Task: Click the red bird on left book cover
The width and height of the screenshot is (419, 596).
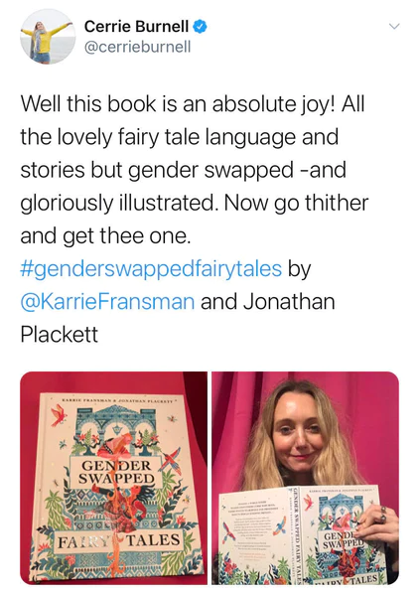Action: (59, 415)
